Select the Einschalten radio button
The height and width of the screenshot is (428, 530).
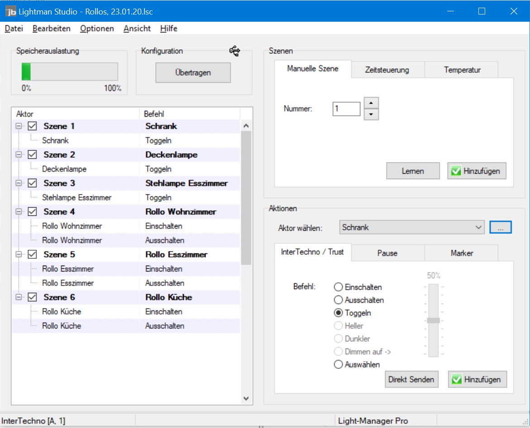338,287
